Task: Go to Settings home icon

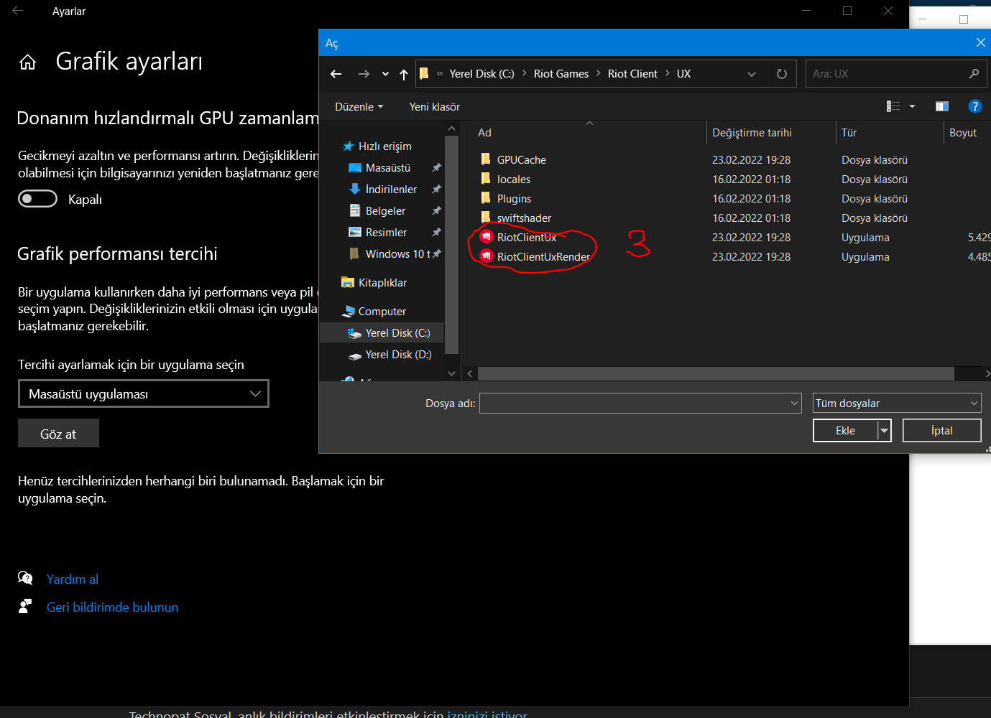Action: (27, 62)
